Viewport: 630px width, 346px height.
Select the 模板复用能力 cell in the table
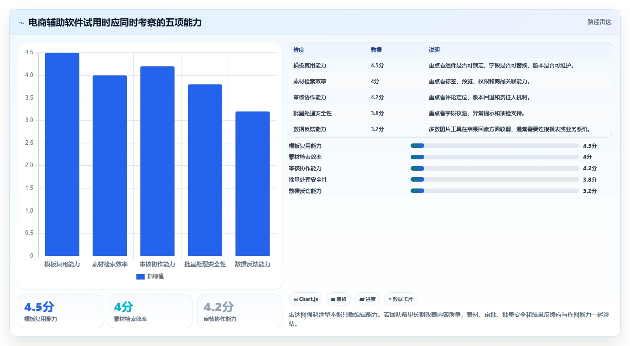pos(310,66)
